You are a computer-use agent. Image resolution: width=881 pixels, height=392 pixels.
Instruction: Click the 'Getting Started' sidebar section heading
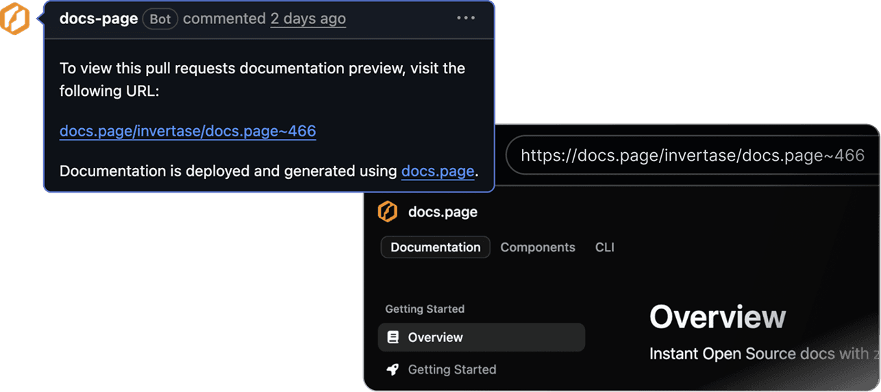pyautogui.click(x=425, y=309)
